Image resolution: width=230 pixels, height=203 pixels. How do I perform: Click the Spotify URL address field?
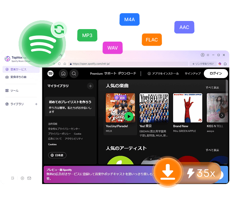(128, 64)
